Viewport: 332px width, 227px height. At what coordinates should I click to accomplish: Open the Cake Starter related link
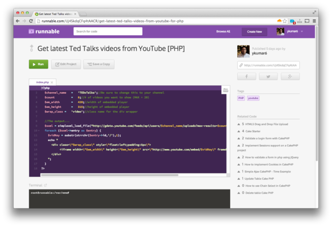click(x=253, y=131)
